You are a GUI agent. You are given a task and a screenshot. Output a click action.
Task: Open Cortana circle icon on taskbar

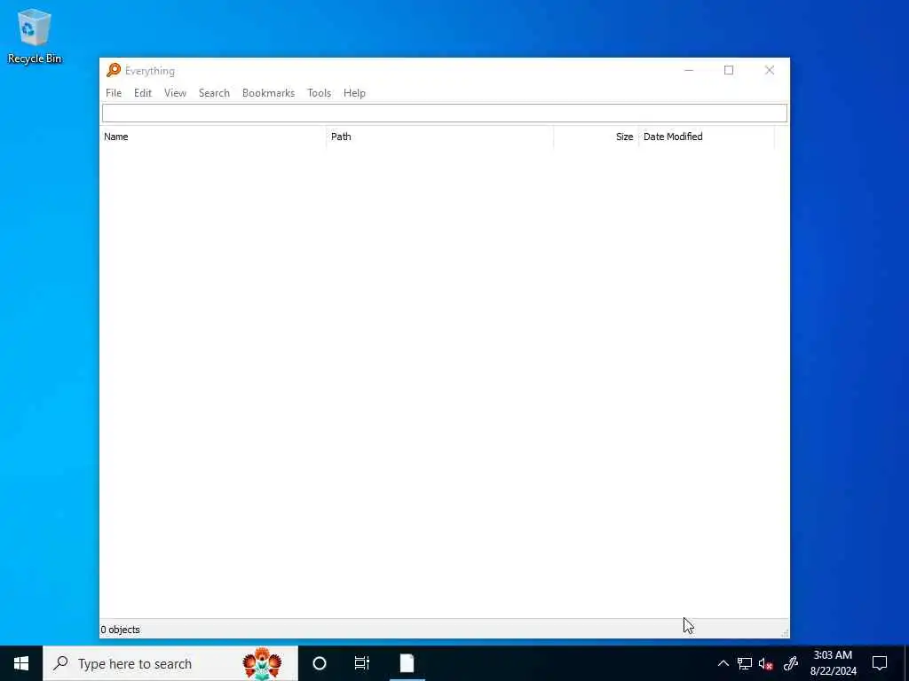(x=320, y=663)
